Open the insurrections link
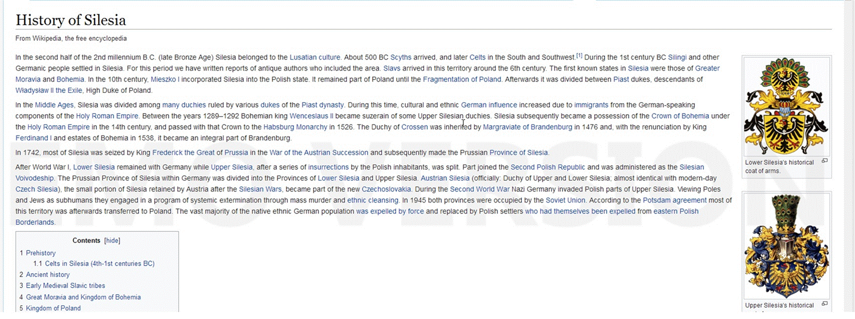 (328, 168)
